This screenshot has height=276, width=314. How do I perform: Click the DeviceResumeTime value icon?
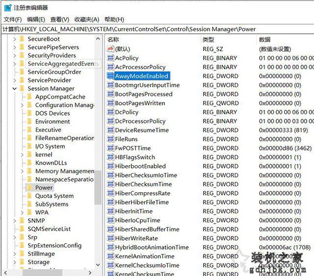[x=110, y=130]
